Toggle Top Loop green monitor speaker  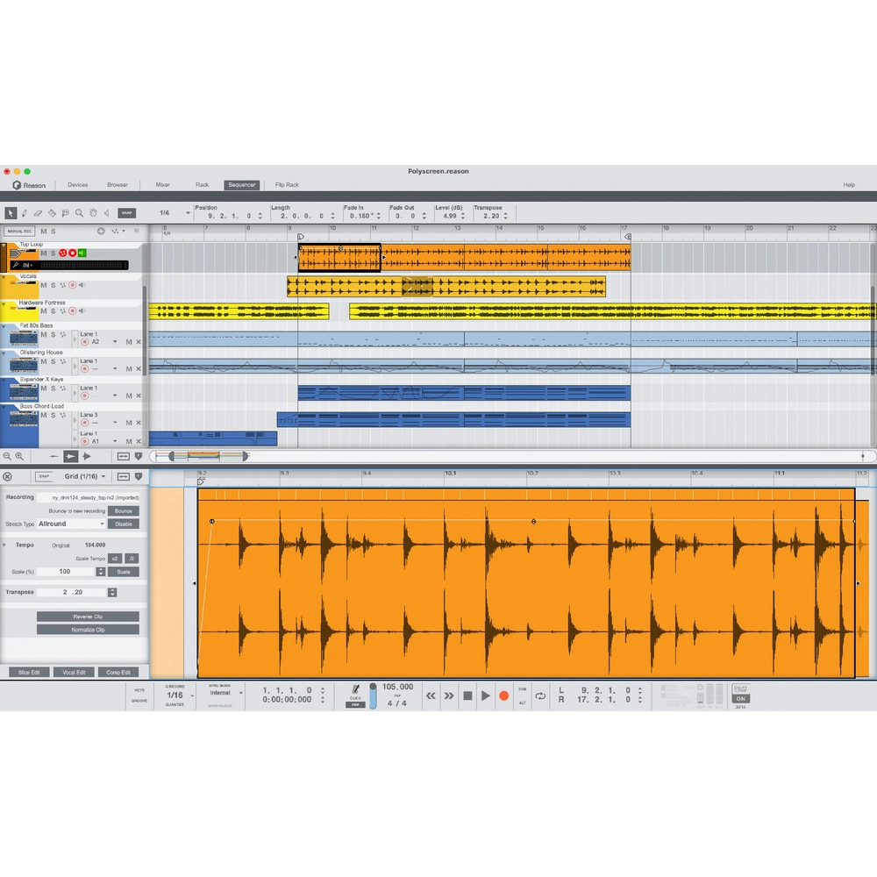click(82, 253)
